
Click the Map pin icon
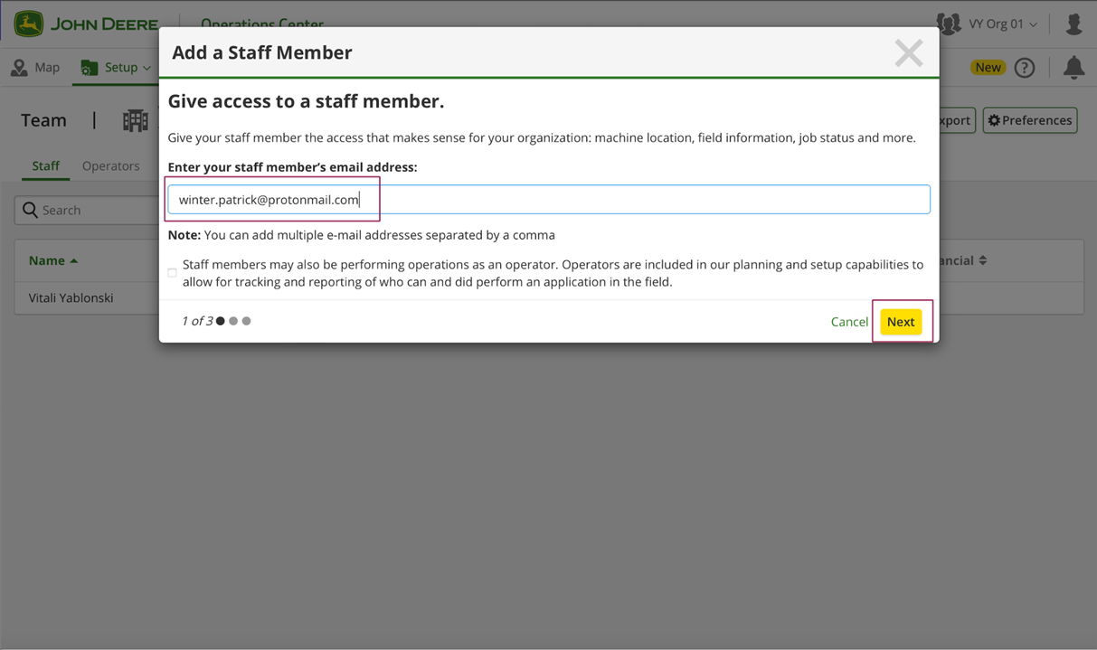19,68
